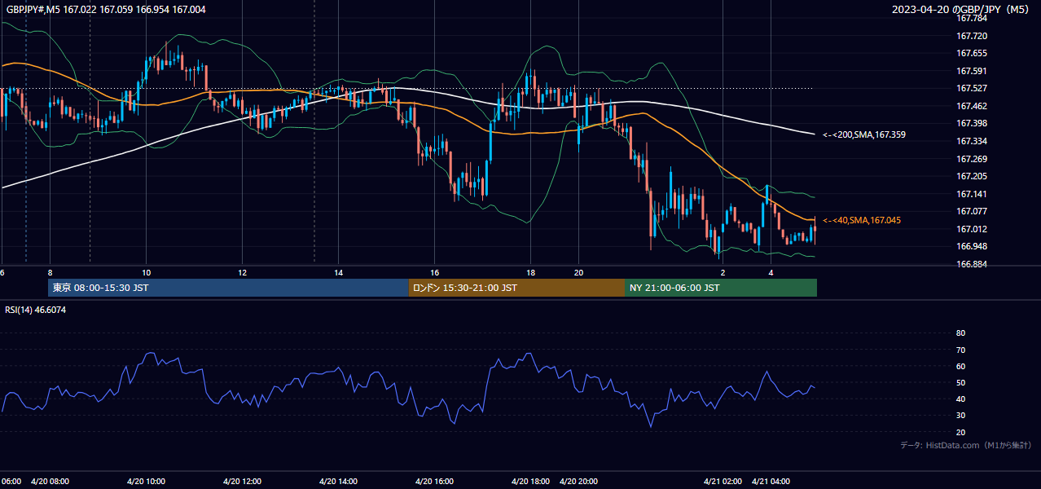Click RSI axis level 60
The width and height of the screenshot is (1041, 489).
(960, 366)
